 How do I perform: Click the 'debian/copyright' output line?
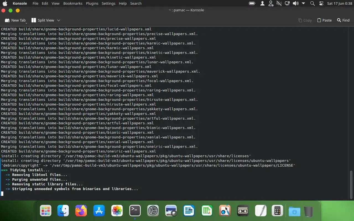pos(148,165)
